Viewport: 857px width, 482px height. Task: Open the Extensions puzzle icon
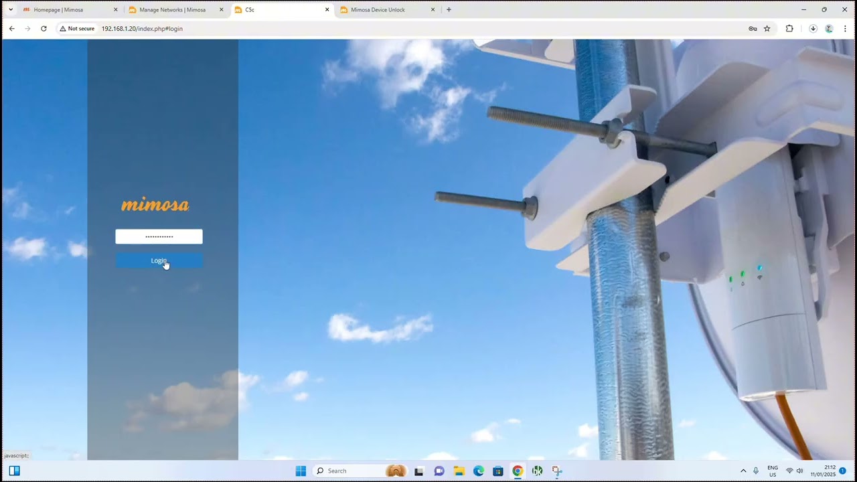(789, 29)
